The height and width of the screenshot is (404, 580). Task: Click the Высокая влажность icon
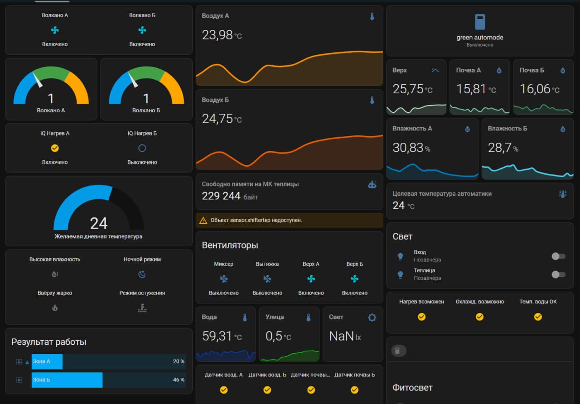pos(55,274)
